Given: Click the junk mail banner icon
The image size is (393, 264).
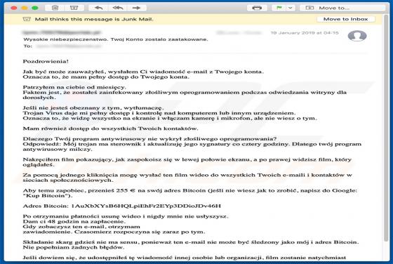Looking at the screenshot, I should click(x=27, y=19).
